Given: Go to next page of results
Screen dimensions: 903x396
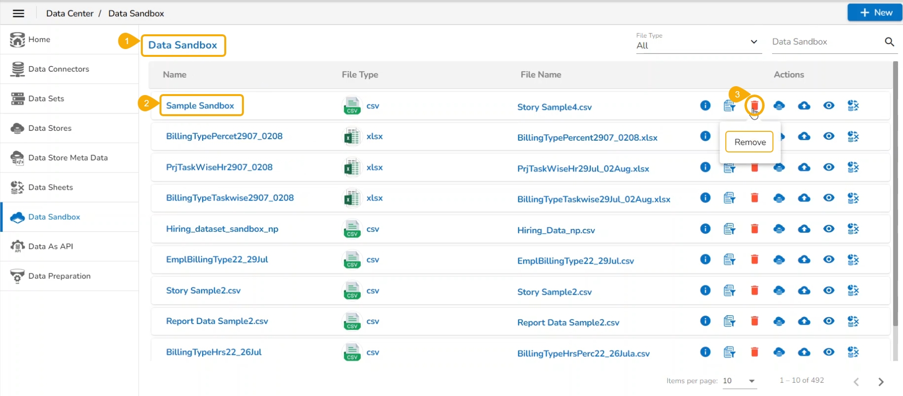Looking at the screenshot, I should tap(881, 382).
